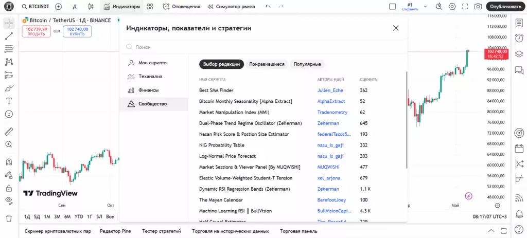This screenshot has width=527, height=238.
Task: Change the candlestick chart style
Action: 91,6
